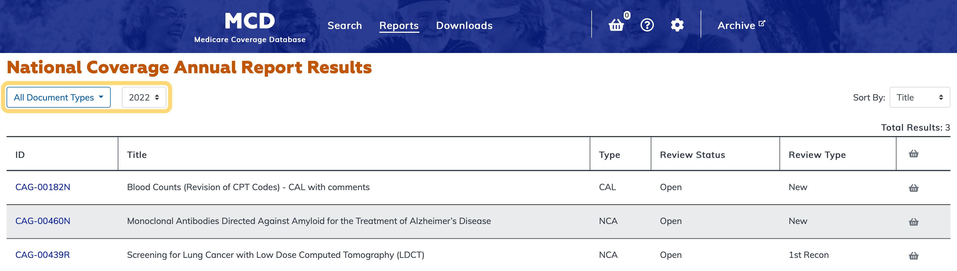Open the settings gear icon
Screen dimensions: 957x271
677,25
